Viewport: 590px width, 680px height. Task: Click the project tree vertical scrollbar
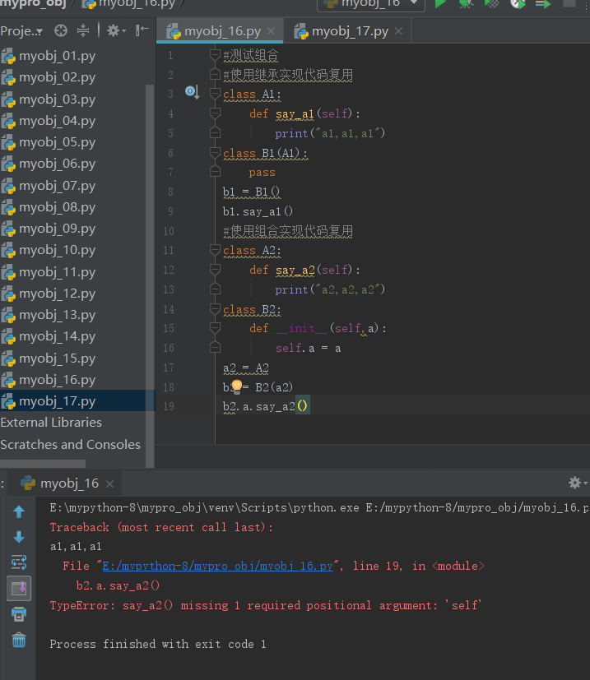tap(150, 275)
